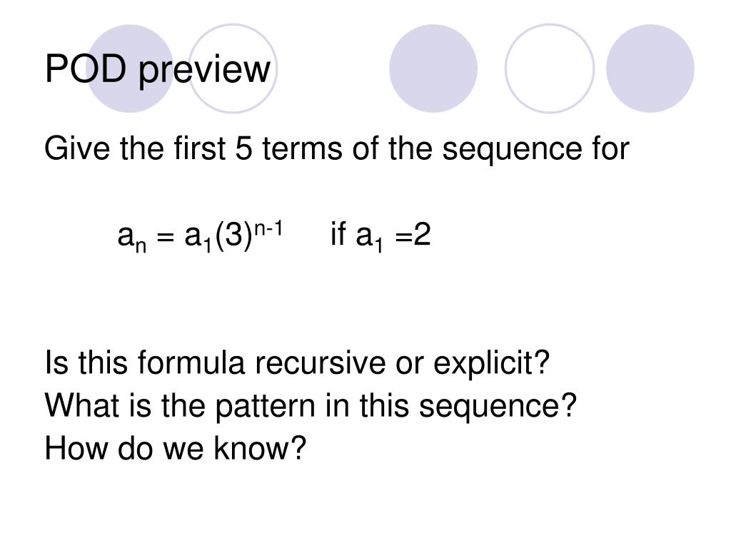
Task: Click the 'Give the first 5 terms' line
Action: (x=337, y=148)
